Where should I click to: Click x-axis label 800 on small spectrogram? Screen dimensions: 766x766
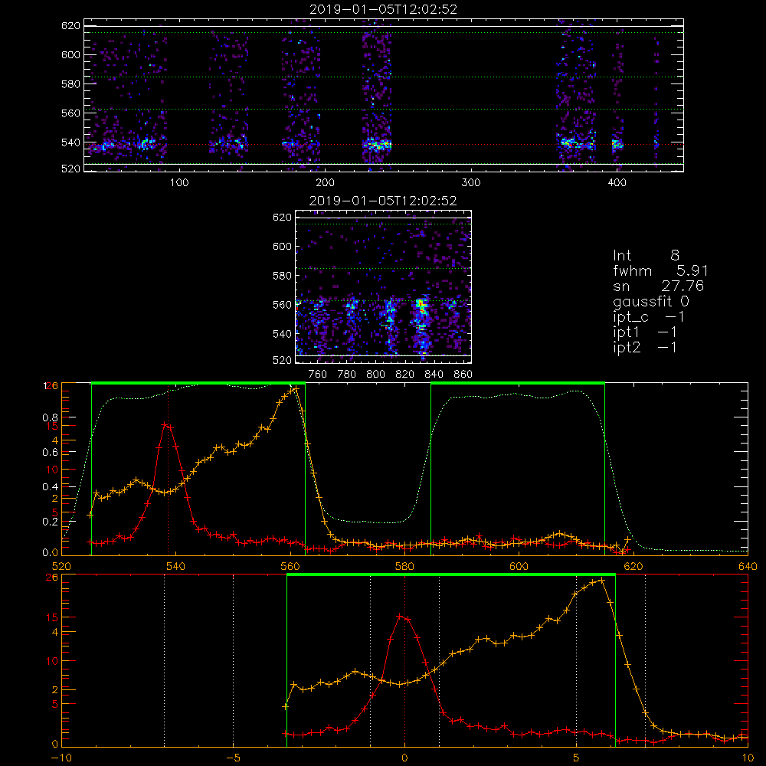[x=375, y=375]
